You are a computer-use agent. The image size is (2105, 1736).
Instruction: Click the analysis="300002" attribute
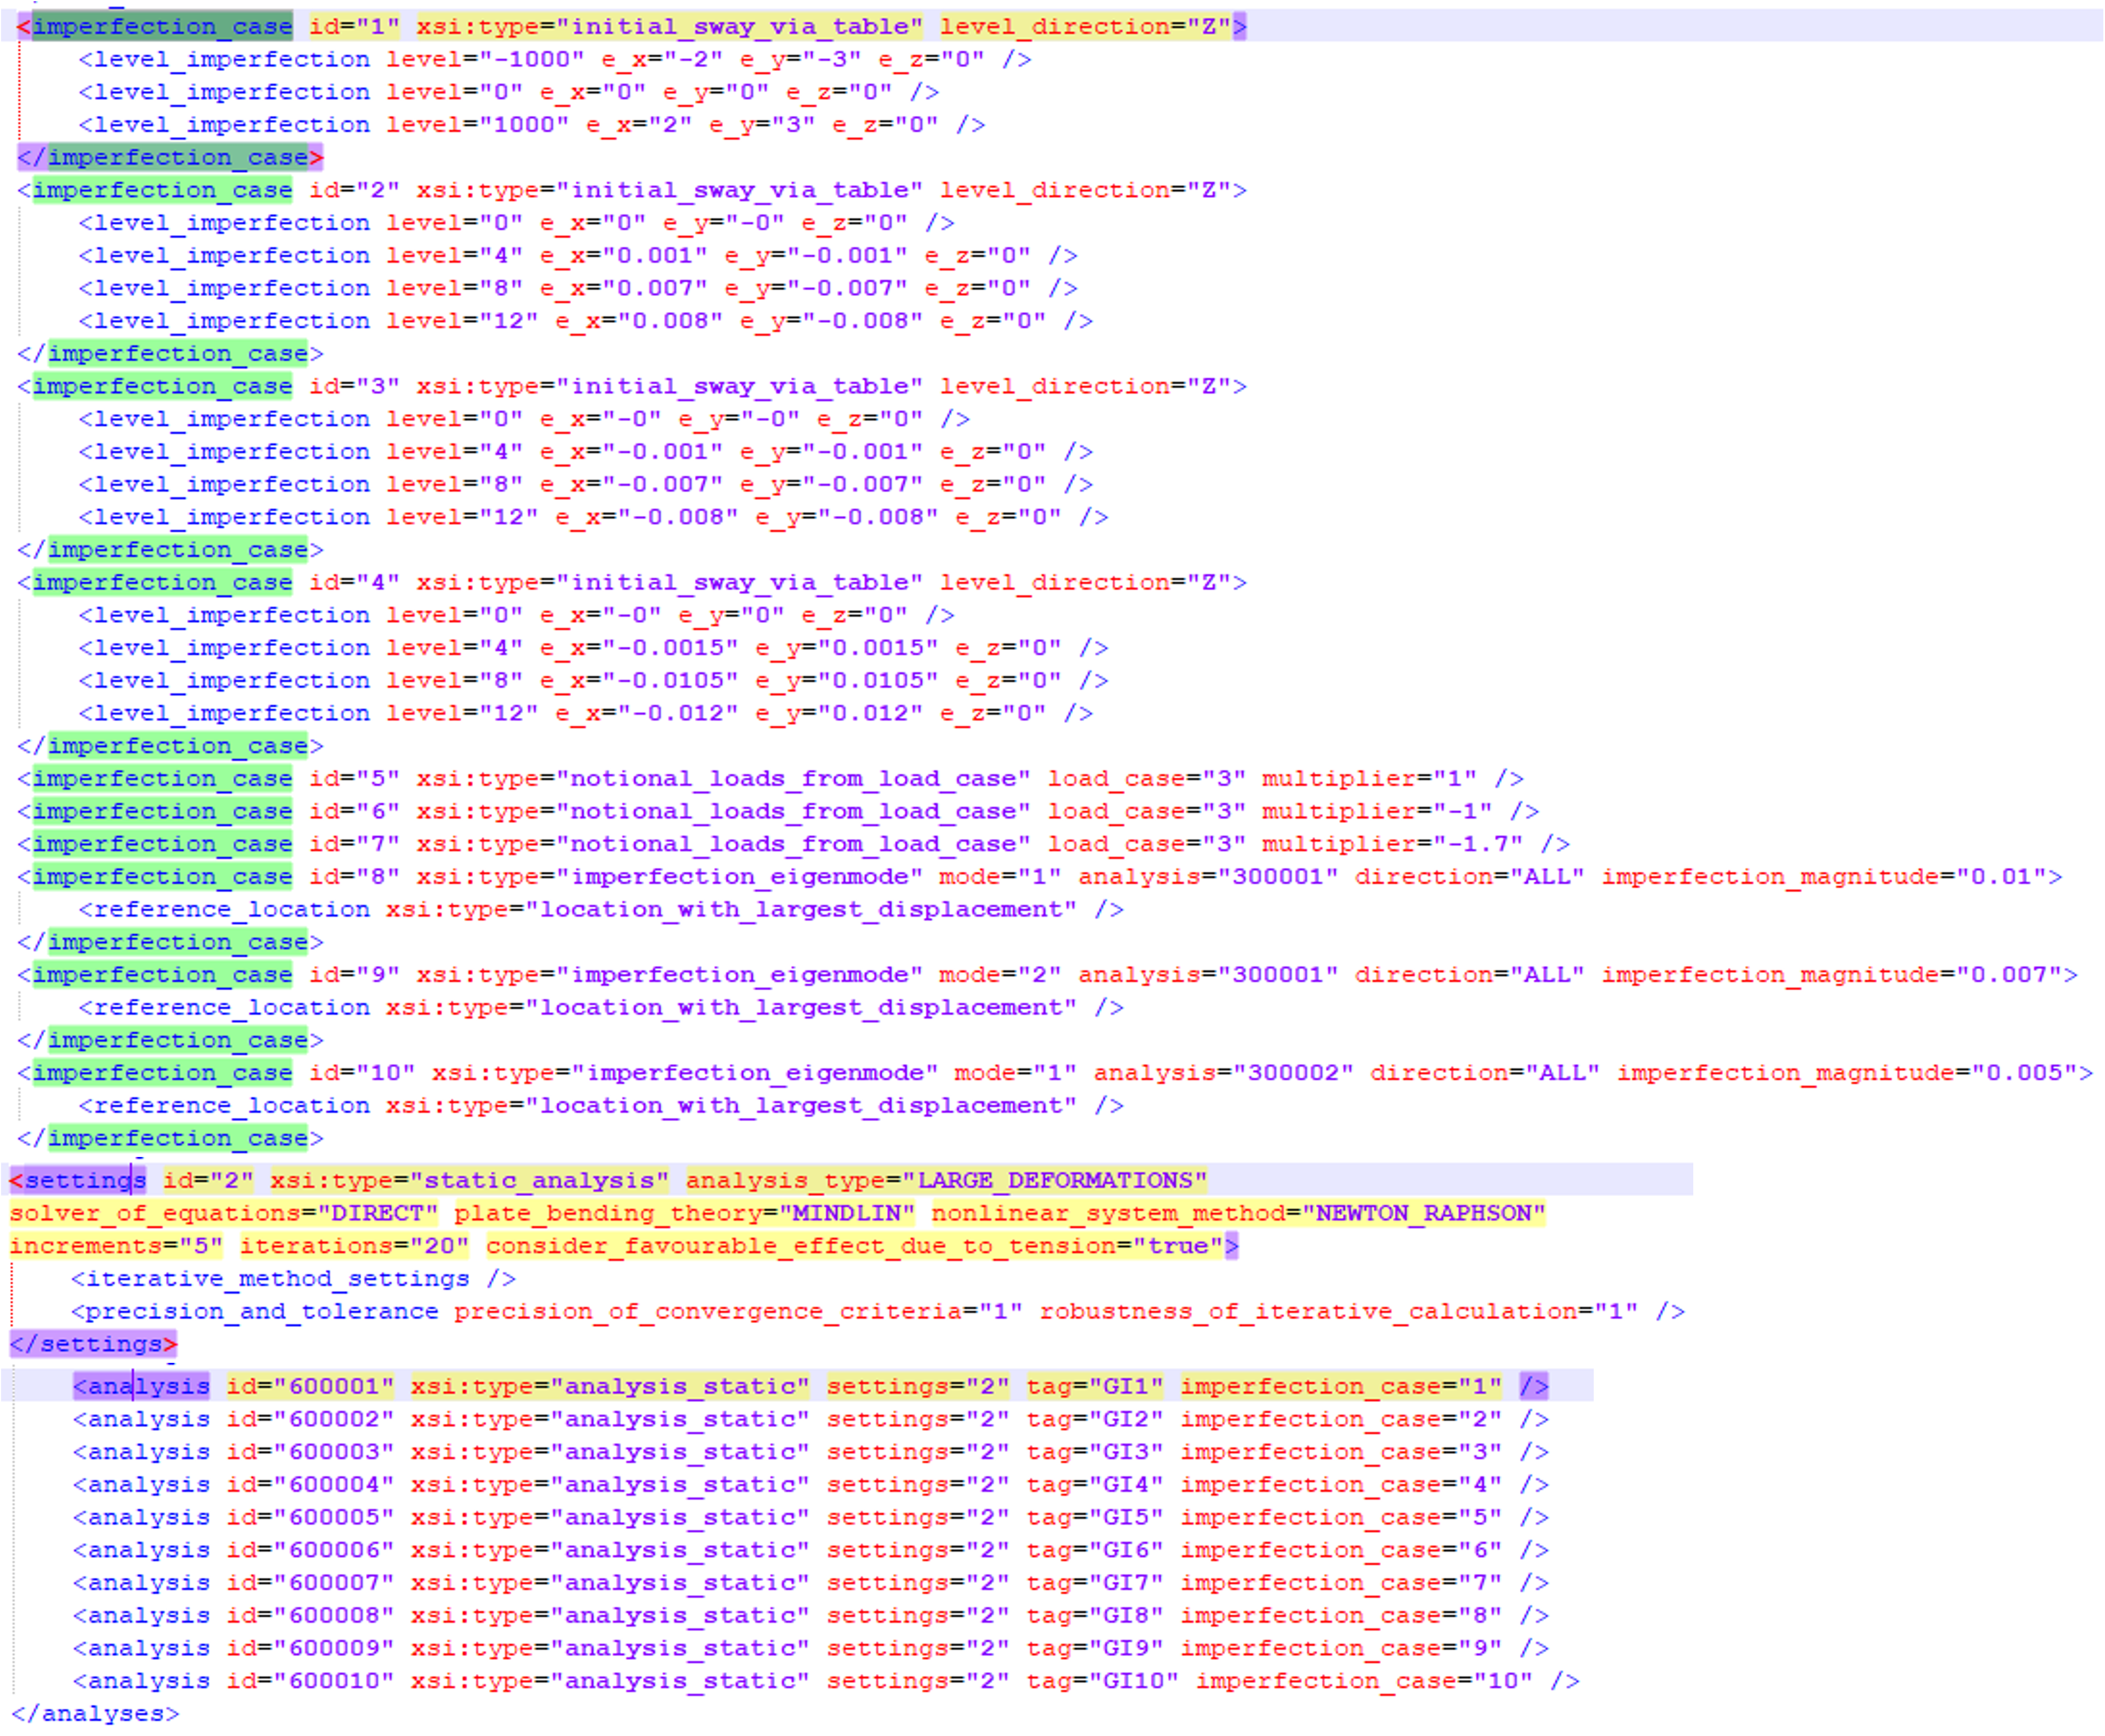click(x=1222, y=1072)
